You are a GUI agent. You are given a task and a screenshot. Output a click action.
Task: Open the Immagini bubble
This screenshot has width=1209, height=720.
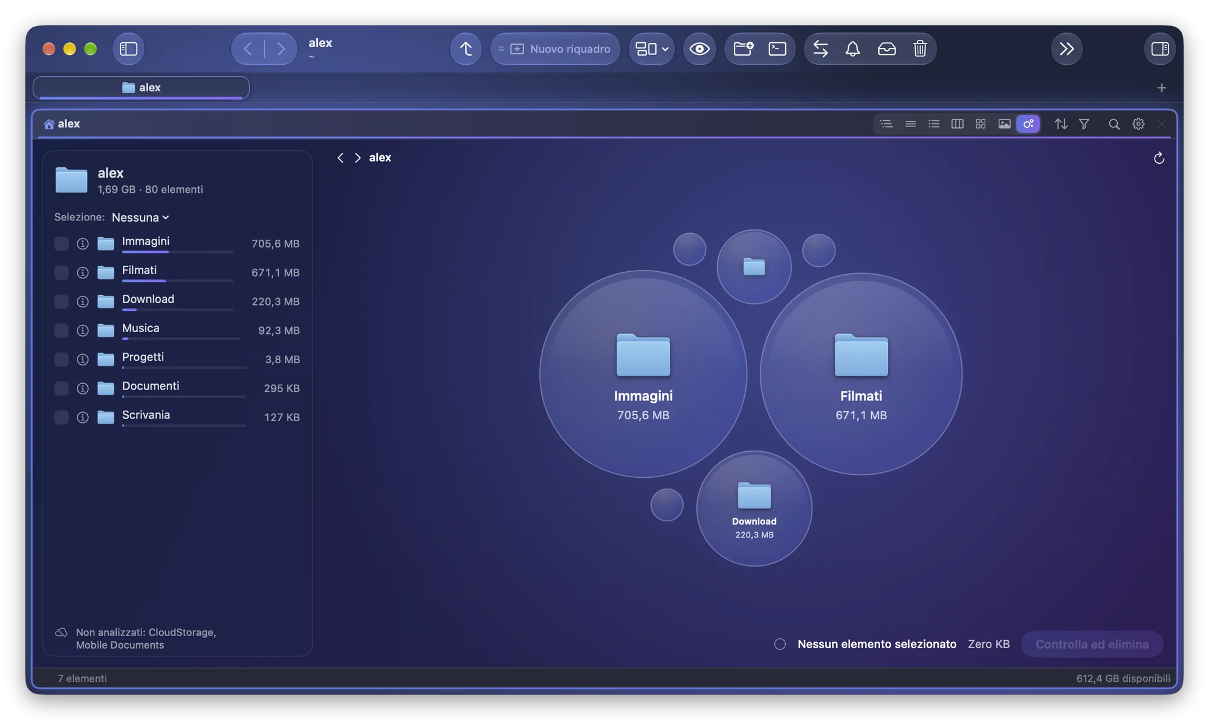[x=643, y=374]
